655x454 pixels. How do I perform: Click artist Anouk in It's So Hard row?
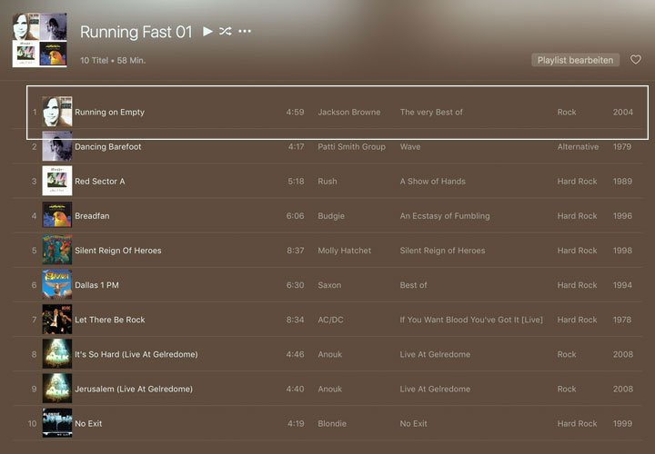click(x=329, y=354)
